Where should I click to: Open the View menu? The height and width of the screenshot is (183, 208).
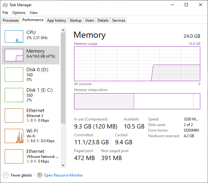click(x=33, y=13)
